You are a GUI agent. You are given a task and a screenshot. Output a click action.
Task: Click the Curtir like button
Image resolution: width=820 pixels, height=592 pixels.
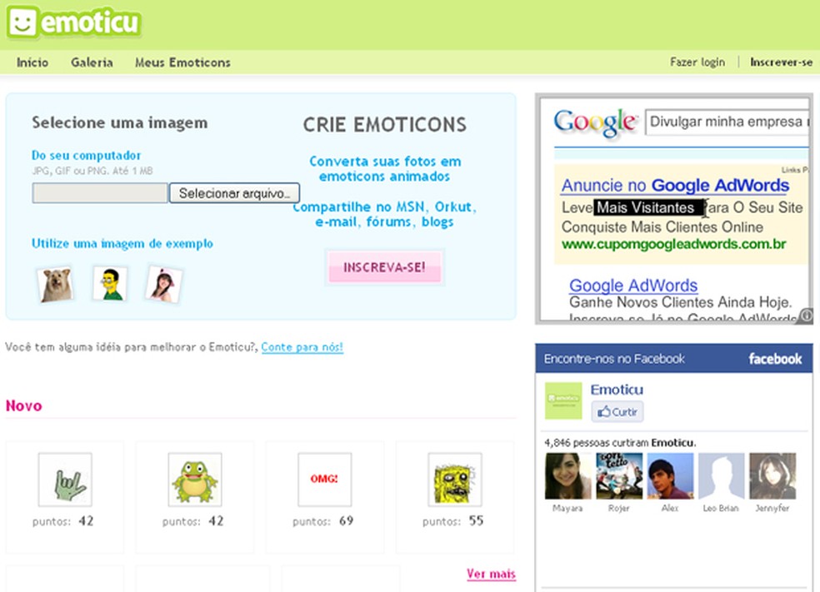617,411
